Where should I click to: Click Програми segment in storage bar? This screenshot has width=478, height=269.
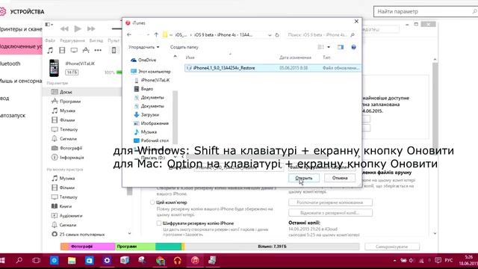coord(135,247)
